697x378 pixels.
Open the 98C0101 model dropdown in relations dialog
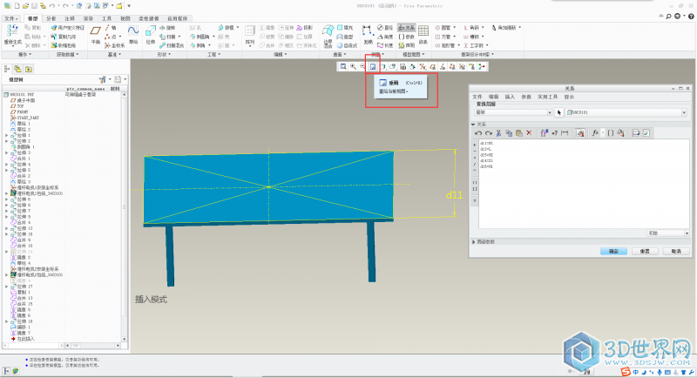[x=684, y=113]
